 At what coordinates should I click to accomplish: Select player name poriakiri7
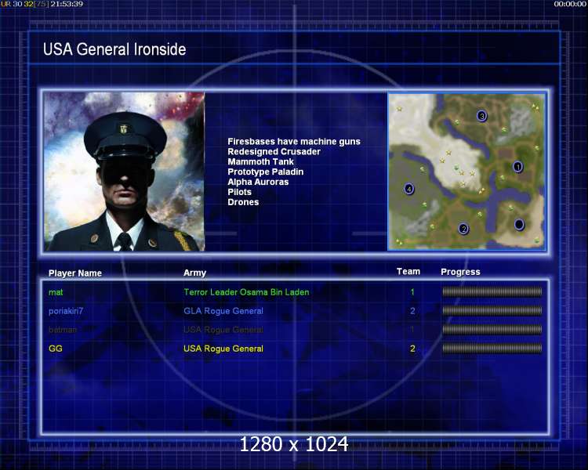pos(66,311)
